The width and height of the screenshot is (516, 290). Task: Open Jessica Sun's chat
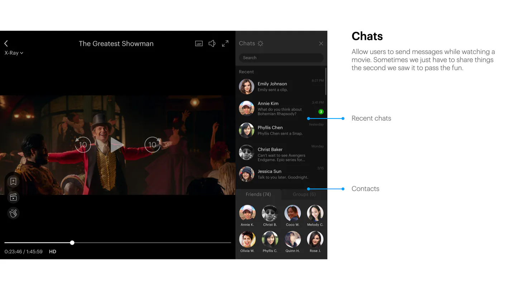(x=281, y=174)
